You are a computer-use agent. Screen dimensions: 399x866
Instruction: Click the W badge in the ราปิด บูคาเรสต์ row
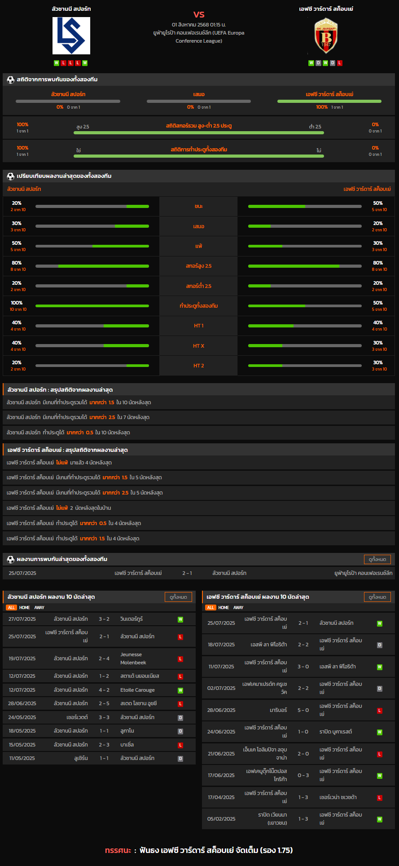[x=380, y=732]
